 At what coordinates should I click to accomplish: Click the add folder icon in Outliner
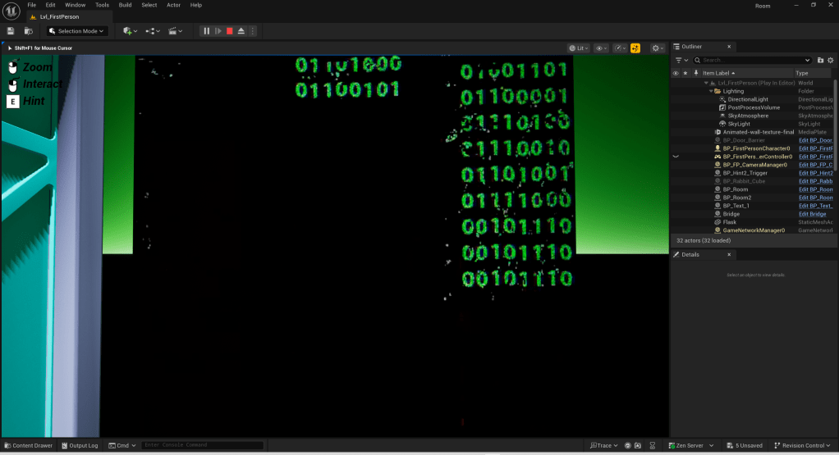pyautogui.click(x=820, y=60)
